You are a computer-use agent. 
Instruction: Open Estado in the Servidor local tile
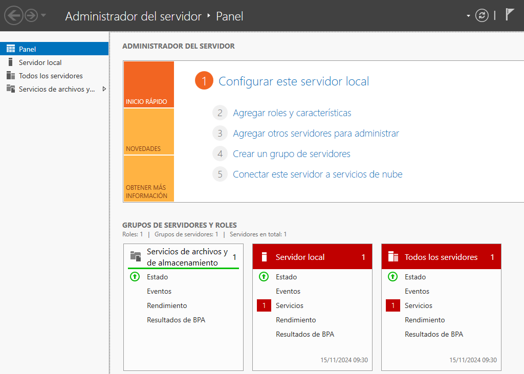coord(286,277)
